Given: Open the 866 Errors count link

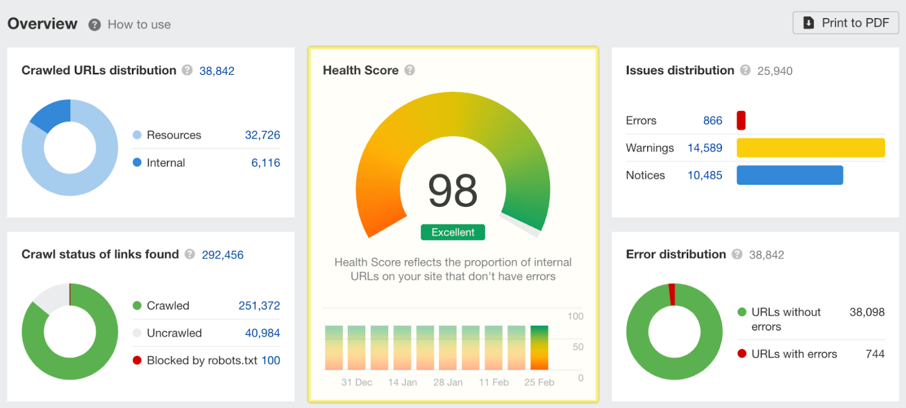Looking at the screenshot, I should click(x=712, y=121).
